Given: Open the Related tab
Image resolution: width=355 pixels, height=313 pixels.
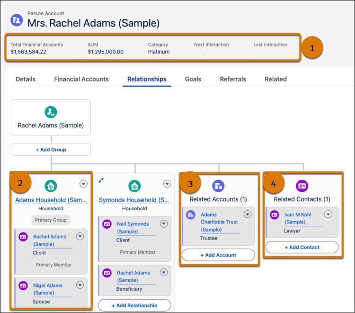Looking at the screenshot, I should (276, 79).
